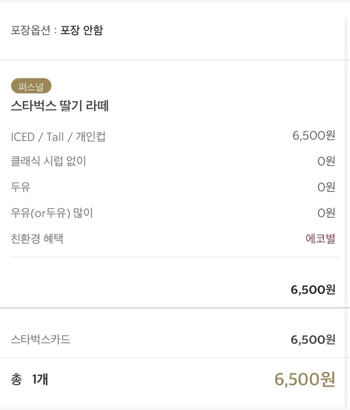The height and width of the screenshot is (410, 350).
Task: Tap the 에코별 reward link
Action: click(320, 239)
